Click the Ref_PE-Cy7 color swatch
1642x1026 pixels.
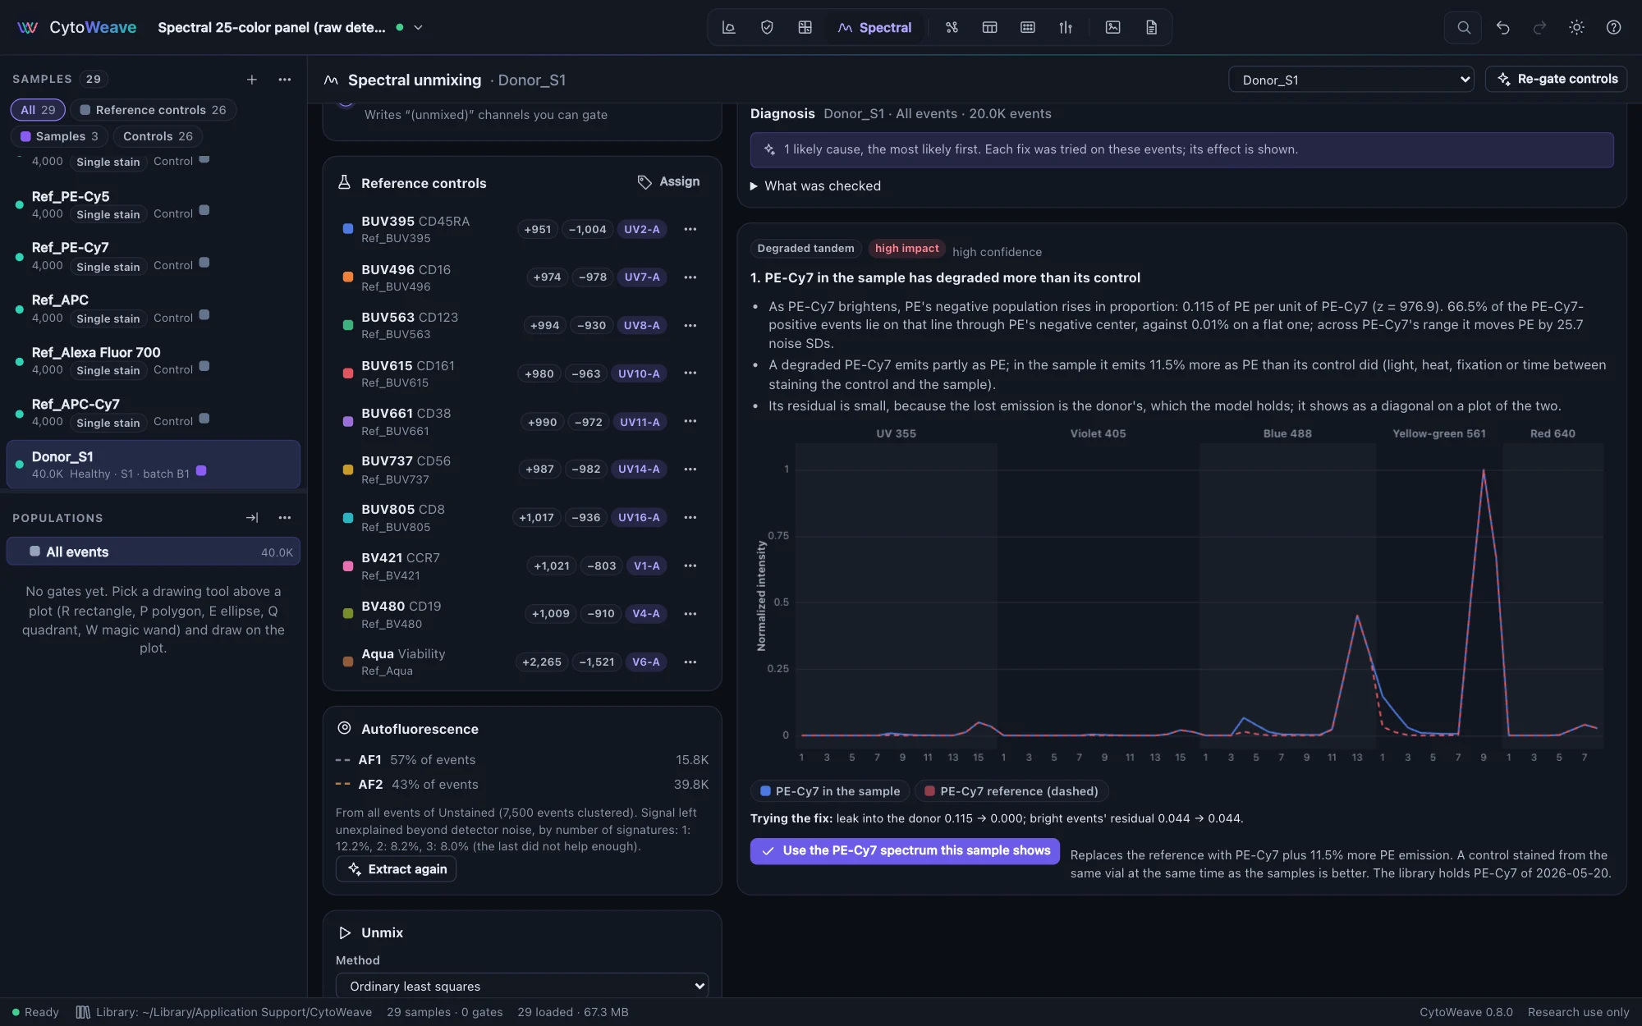click(204, 263)
